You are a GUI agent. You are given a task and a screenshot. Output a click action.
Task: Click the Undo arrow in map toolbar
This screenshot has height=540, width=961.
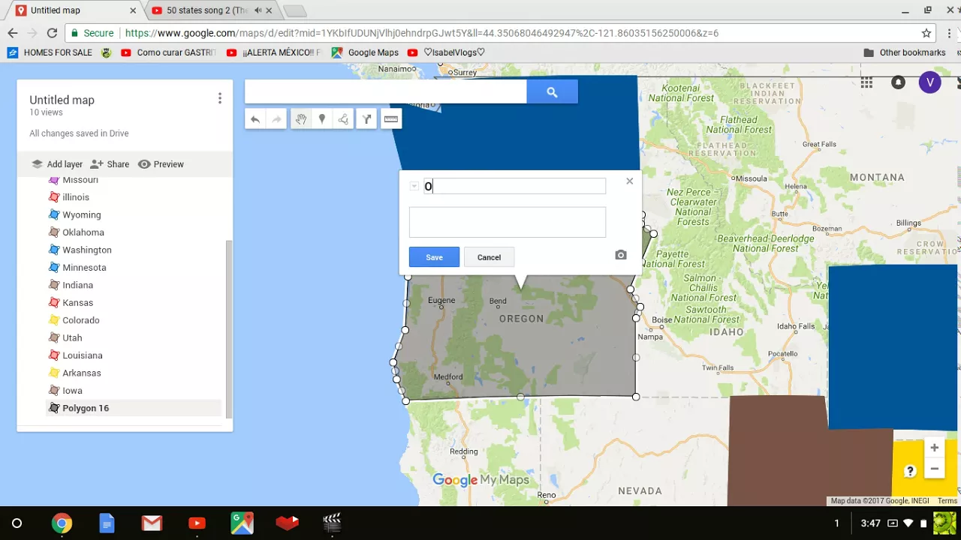(x=255, y=119)
